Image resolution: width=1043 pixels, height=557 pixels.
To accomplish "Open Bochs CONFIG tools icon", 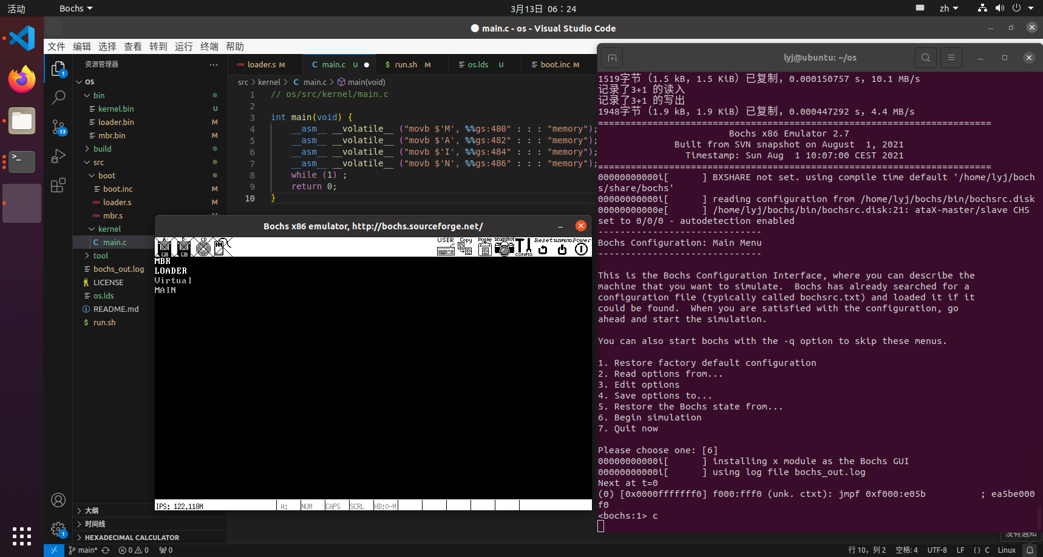I will 524,247.
